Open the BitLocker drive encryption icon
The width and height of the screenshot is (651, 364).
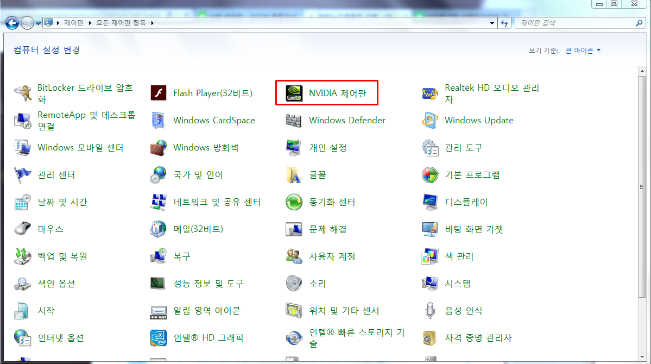pyautogui.click(x=23, y=93)
